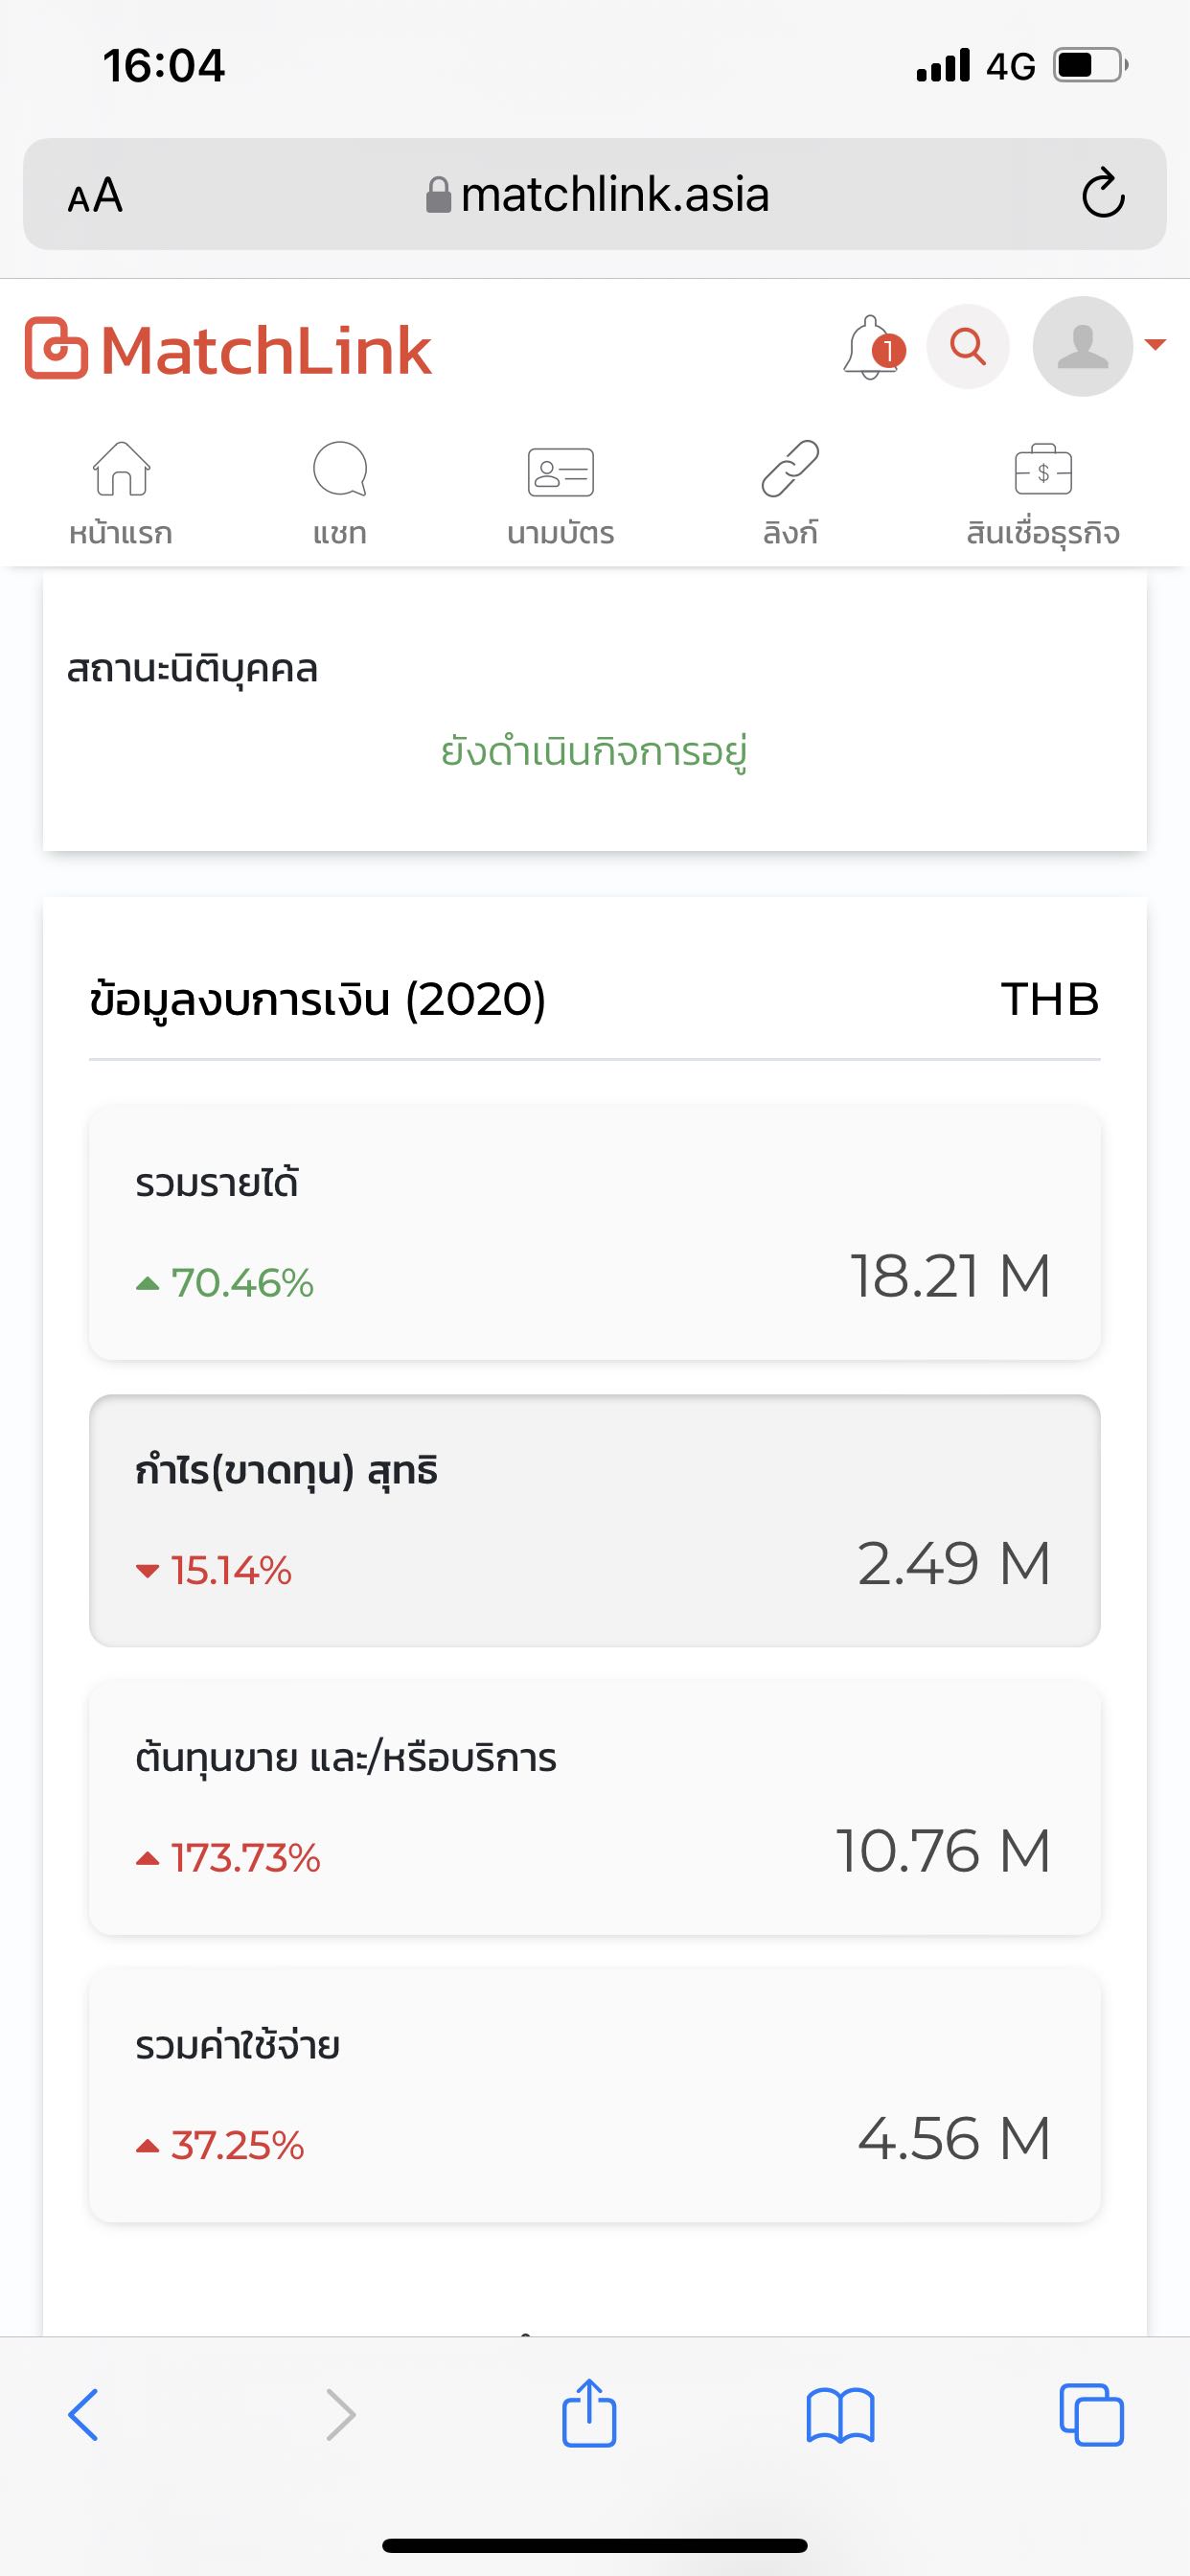This screenshot has height=2576, width=1190.
Task: Select the รวมรายได้ 18.21 M card
Action: [594, 1232]
